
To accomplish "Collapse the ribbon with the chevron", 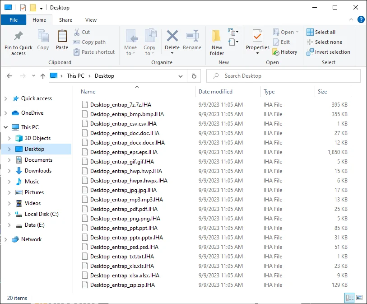I will (x=351, y=20).
